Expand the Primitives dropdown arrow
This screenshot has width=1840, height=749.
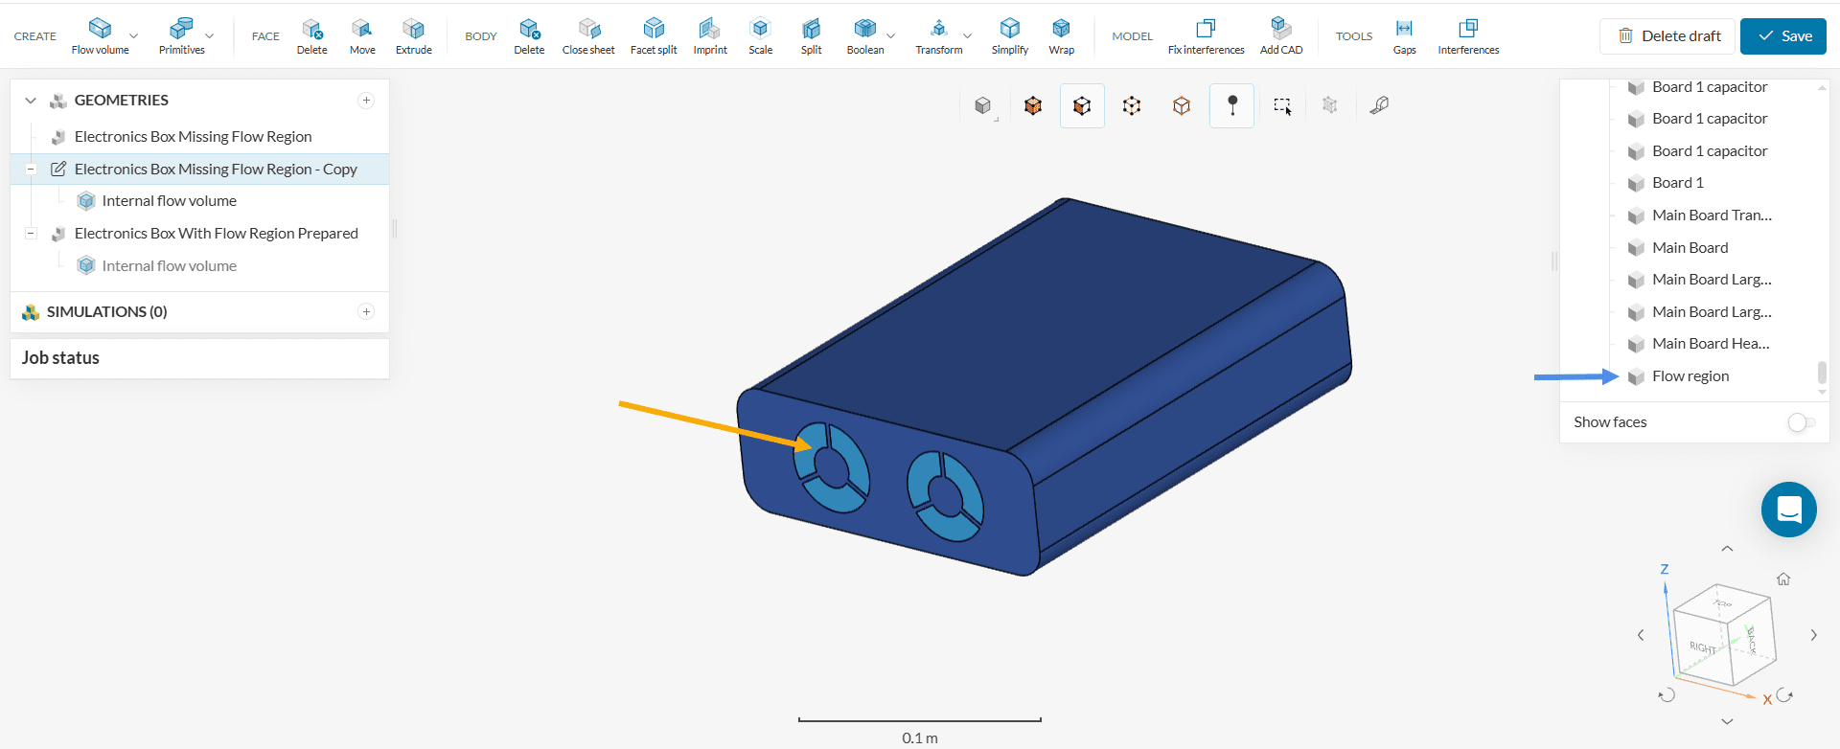pyautogui.click(x=210, y=36)
